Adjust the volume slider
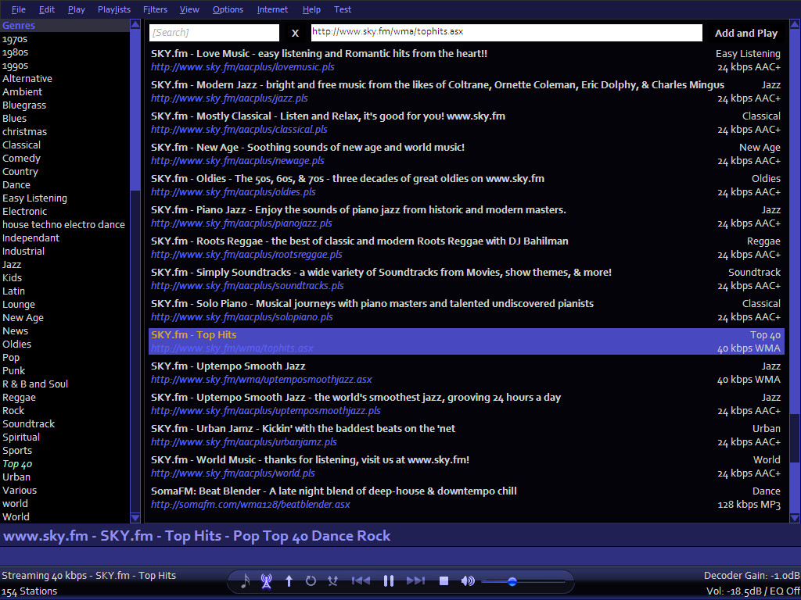This screenshot has width=801, height=600. 523,581
